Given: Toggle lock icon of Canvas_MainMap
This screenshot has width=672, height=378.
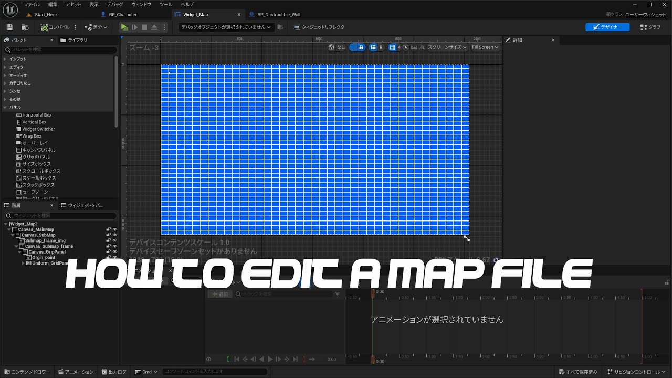Looking at the screenshot, I should 108,229.
